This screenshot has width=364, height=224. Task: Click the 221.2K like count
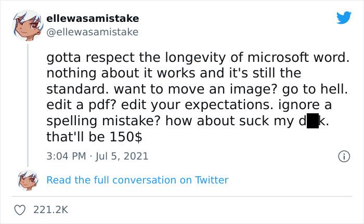[x=51, y=209]
